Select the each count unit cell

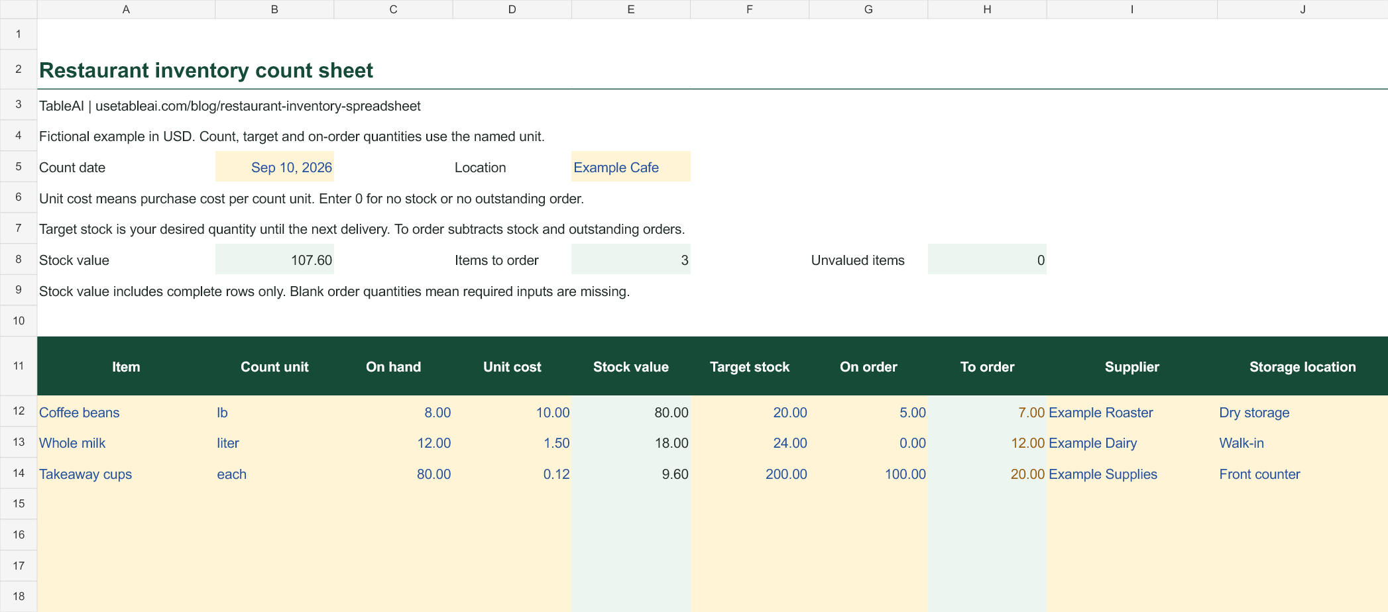tap(274, 474)
